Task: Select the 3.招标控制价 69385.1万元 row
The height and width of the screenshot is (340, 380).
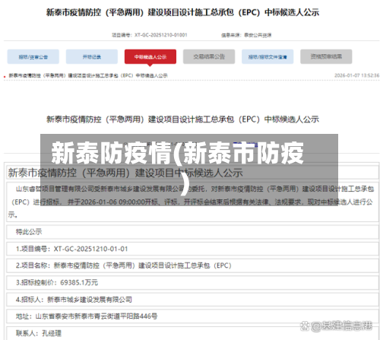Action: point(192,282)
